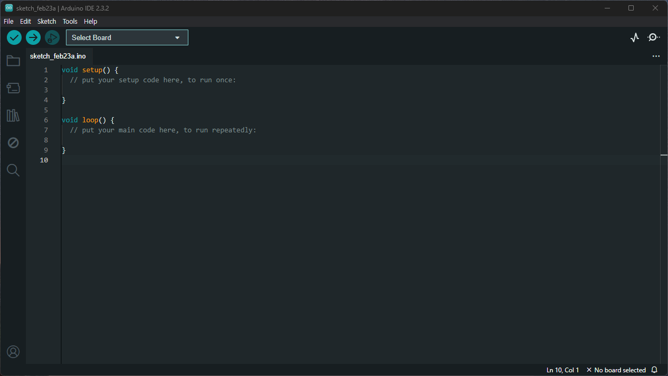Viewport: 668px width, 376px height.
Task: Click the setup code comment line
Action: (x=153, y=80)
